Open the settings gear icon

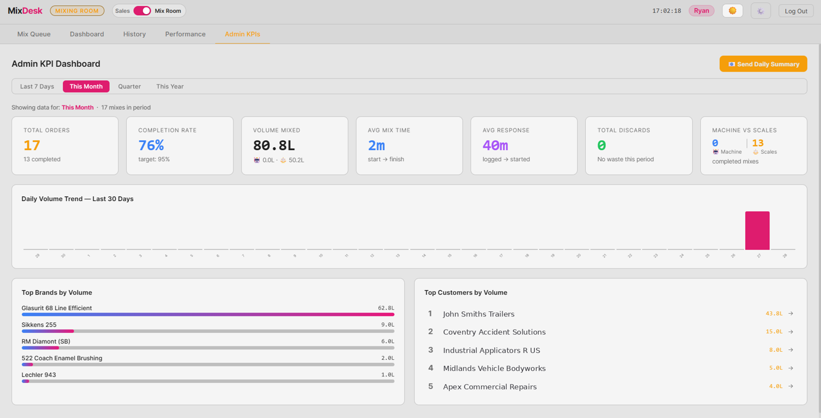(x=761, y=11)
